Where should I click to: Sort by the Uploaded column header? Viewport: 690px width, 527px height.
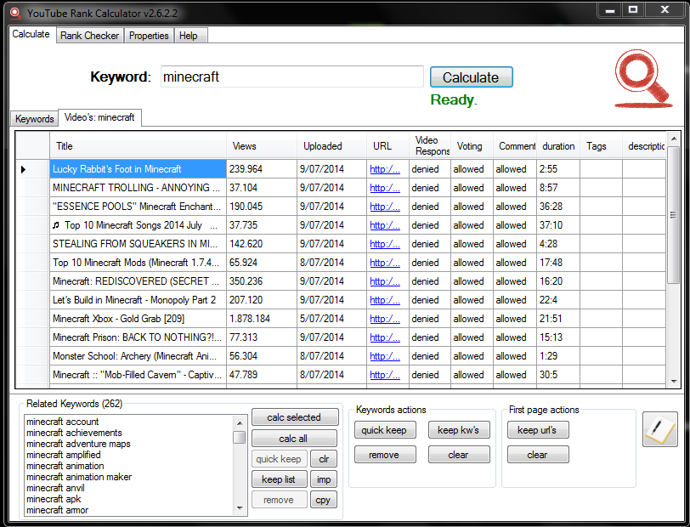[331, 146]
